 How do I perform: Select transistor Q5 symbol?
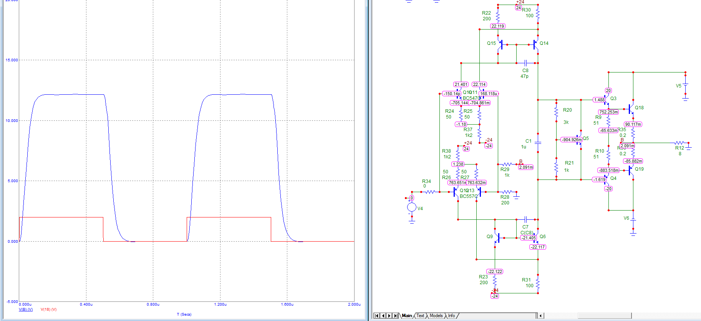tap(578, 140)
